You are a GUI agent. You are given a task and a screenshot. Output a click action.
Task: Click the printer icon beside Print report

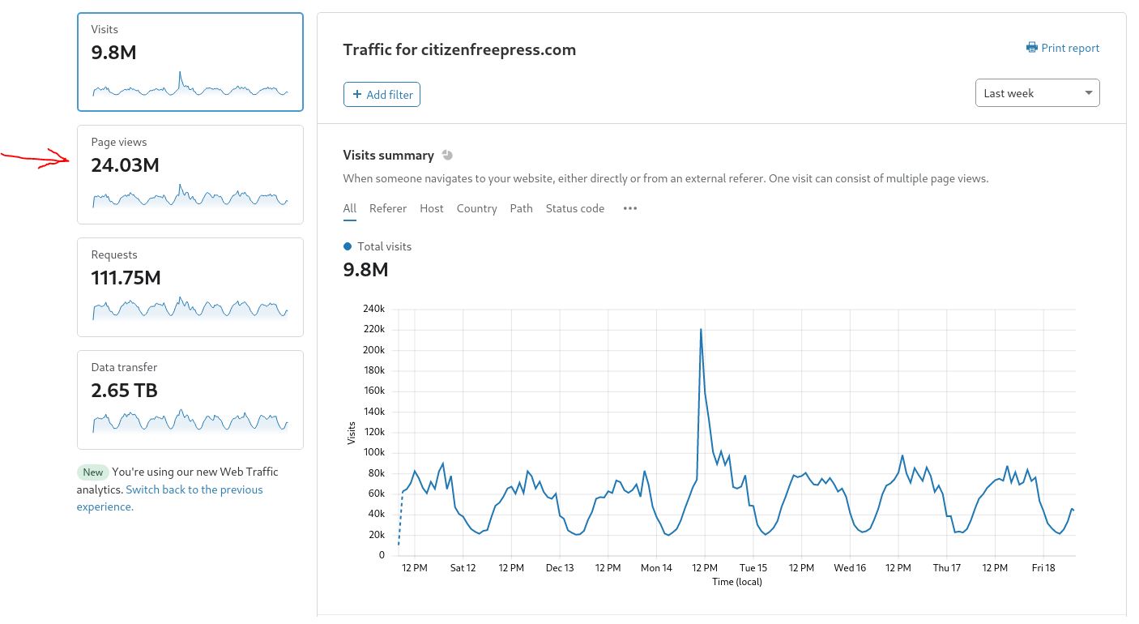(x=1032, y=48)
